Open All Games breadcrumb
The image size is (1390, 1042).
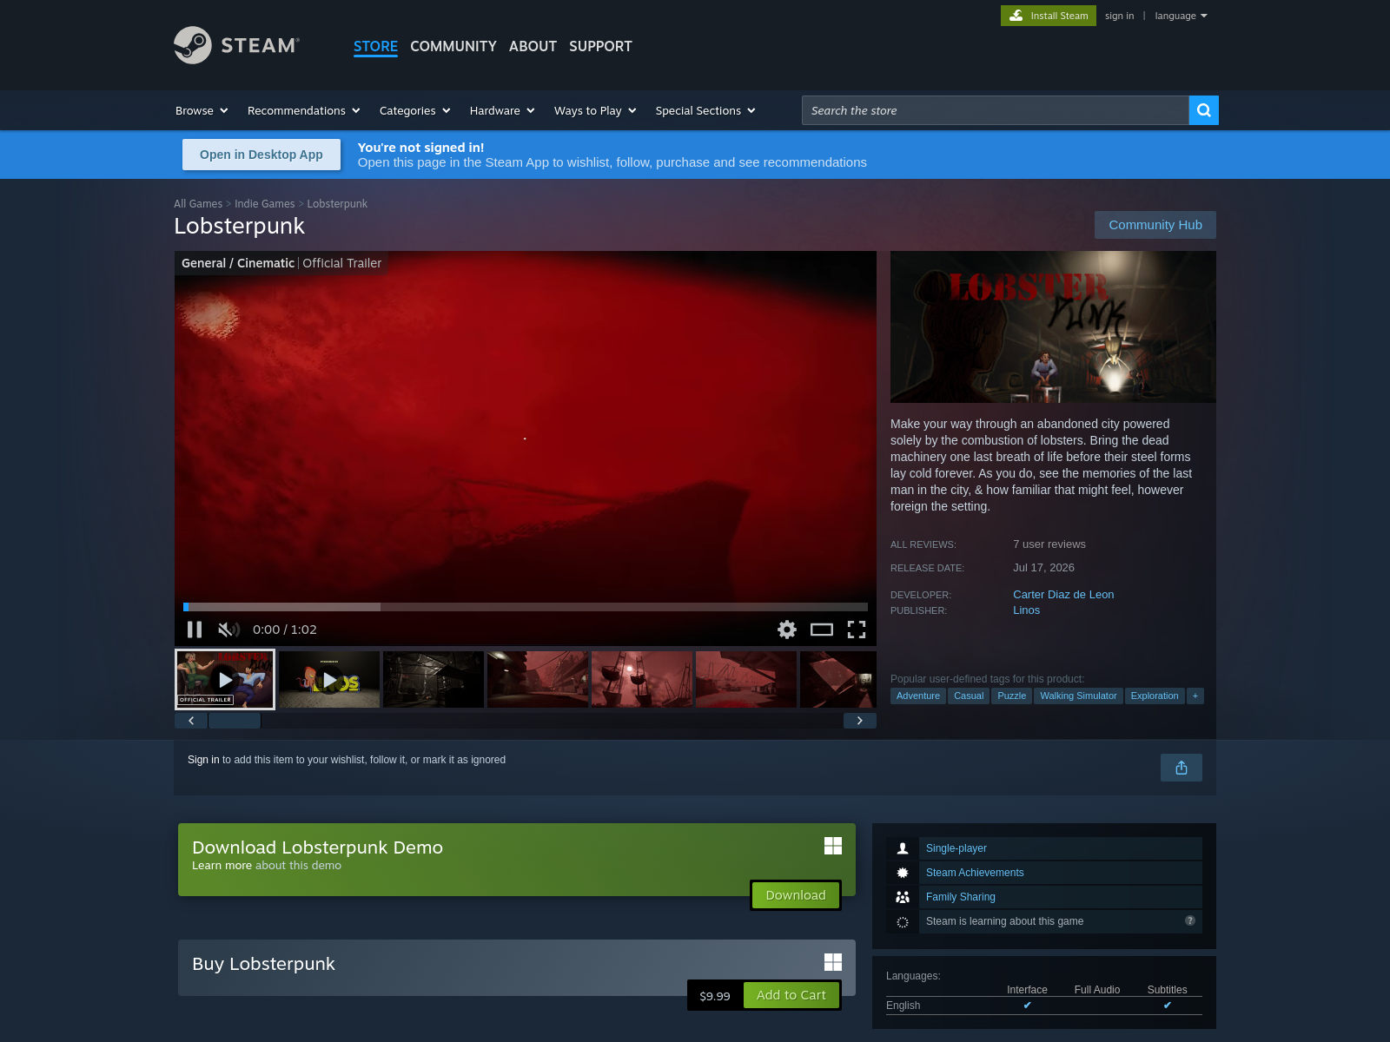(x=198, y=204)
